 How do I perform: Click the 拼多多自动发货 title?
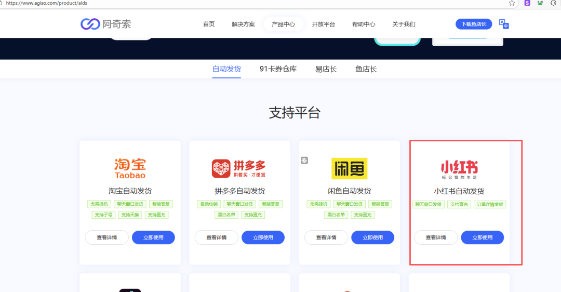click(x=239, y=191)
